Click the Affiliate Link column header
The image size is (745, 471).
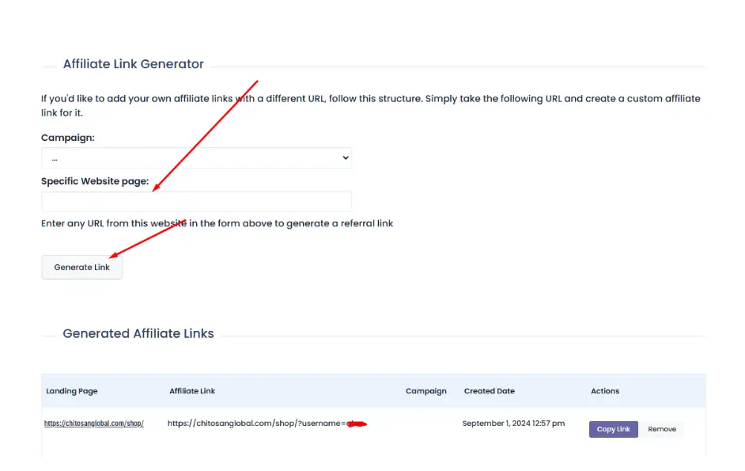[192, 391]
